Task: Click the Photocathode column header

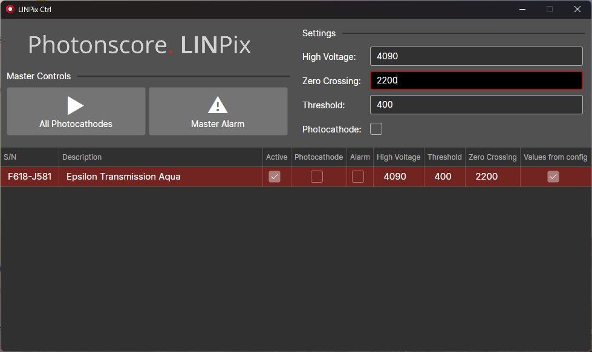Action: click(319, 157)
